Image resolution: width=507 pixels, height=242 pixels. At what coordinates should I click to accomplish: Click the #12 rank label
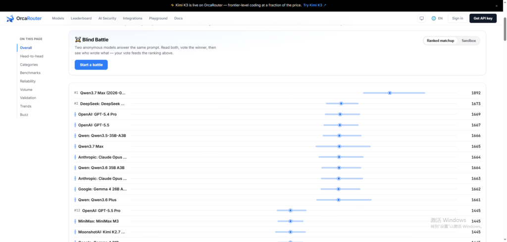pyautogui.click(x=77, y=210)
